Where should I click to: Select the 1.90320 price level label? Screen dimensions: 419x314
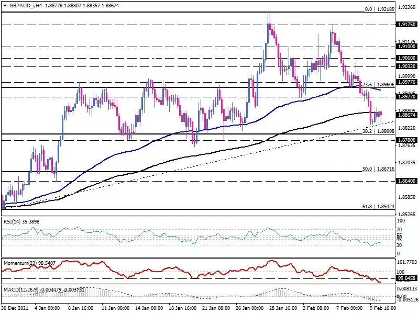406,66
